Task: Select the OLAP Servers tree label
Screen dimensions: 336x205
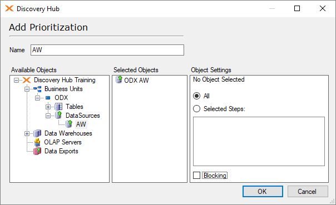Action: (63, 142)
